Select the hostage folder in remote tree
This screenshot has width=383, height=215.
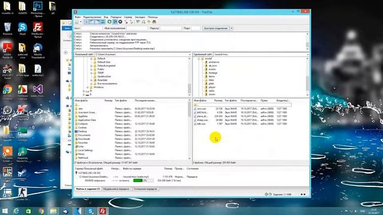click(213, 73)
